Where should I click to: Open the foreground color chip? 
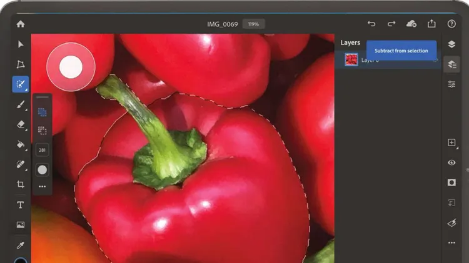[x=21, y=261]
